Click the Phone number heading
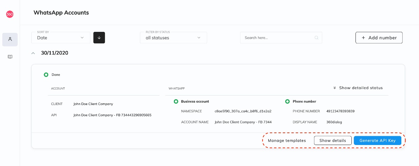419x166 pixels. click(305, 101)
